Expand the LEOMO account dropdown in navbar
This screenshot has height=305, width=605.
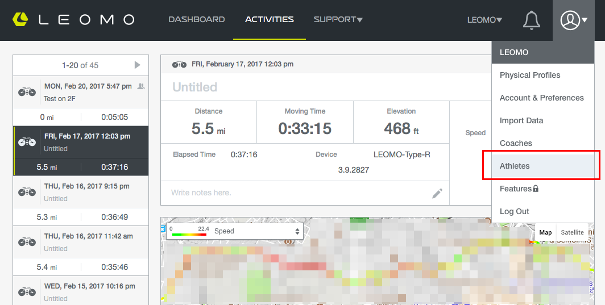(484, 20)
